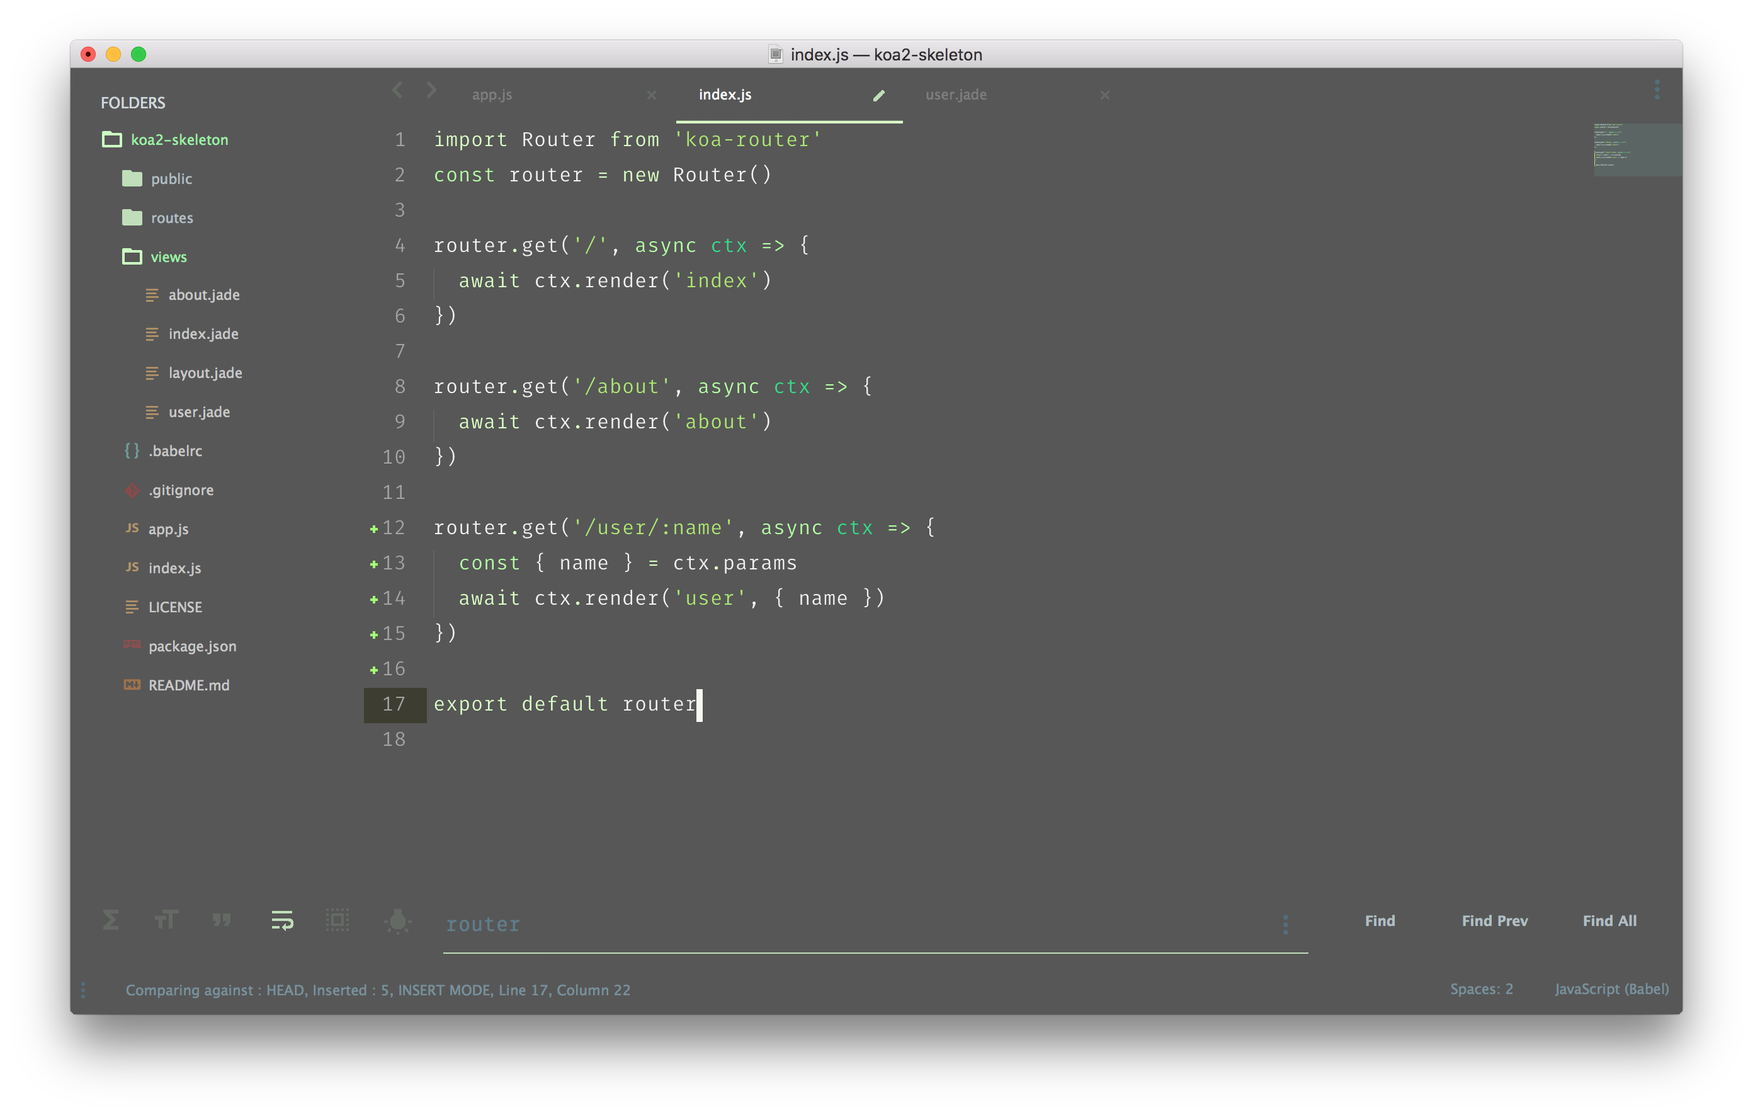Expand the routes folder
Image resolution: width=1753 pixels, height=1115 pixels.
point(172,218)
